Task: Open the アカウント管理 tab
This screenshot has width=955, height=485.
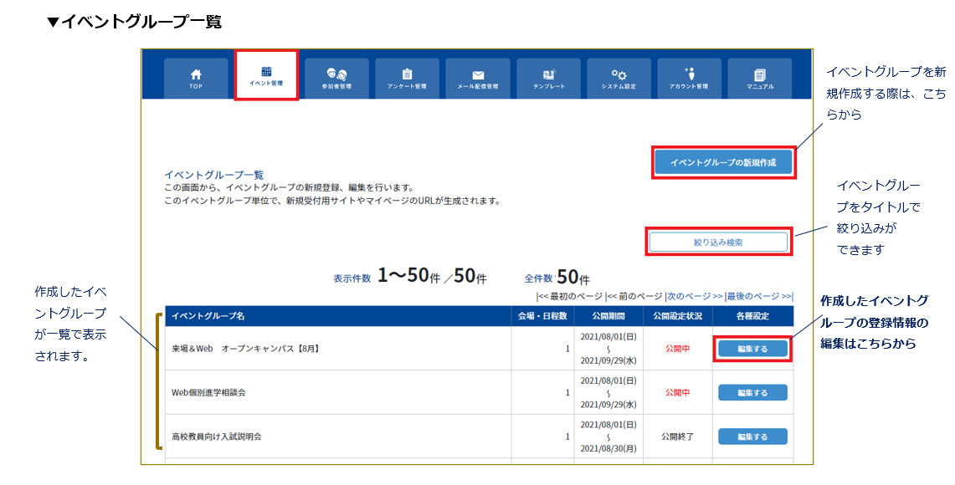Action: (x=690, y=79)
